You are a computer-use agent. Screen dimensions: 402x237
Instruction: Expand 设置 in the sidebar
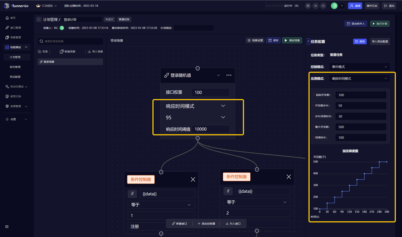tap(17, 119)
